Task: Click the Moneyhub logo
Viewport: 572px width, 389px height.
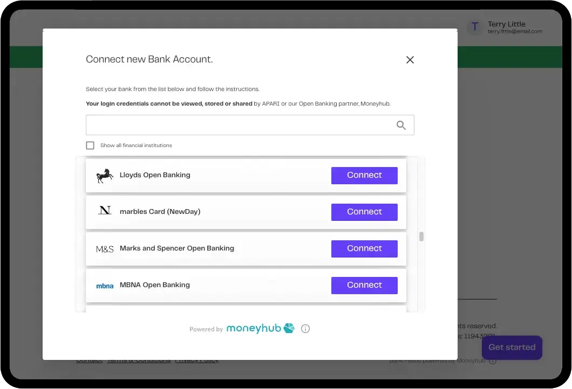Action: [260, 328]
